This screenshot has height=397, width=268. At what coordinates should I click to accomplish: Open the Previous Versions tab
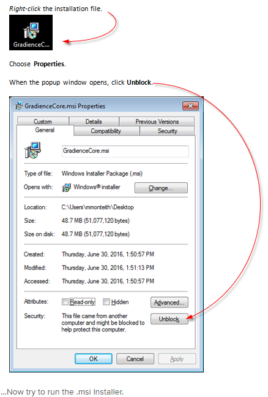coord(157,121)
